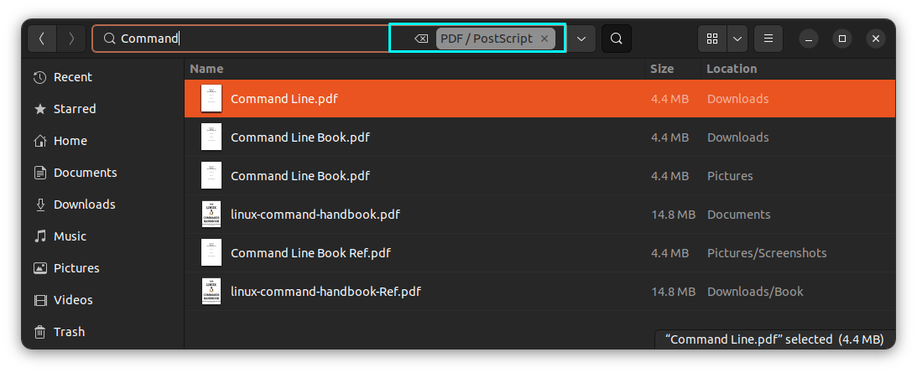Go forward with the right arrow
Image resolution: width=917 pixels, height=373 pixels.
point(71,39)
